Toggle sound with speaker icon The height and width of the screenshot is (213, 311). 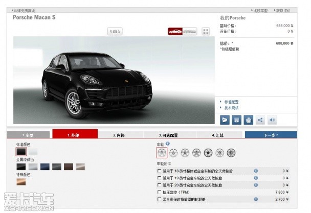[x=272, y=120]
